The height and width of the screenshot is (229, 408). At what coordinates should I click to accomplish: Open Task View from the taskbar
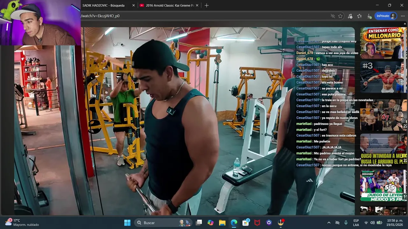tap(199, 223)
